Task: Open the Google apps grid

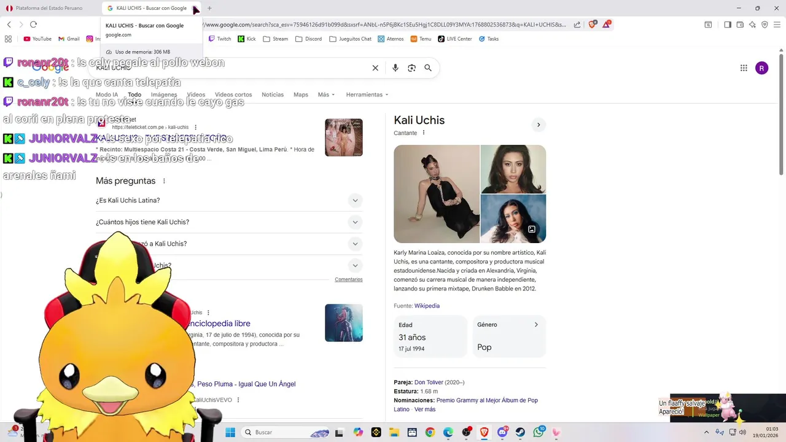Action: point(744,68)
